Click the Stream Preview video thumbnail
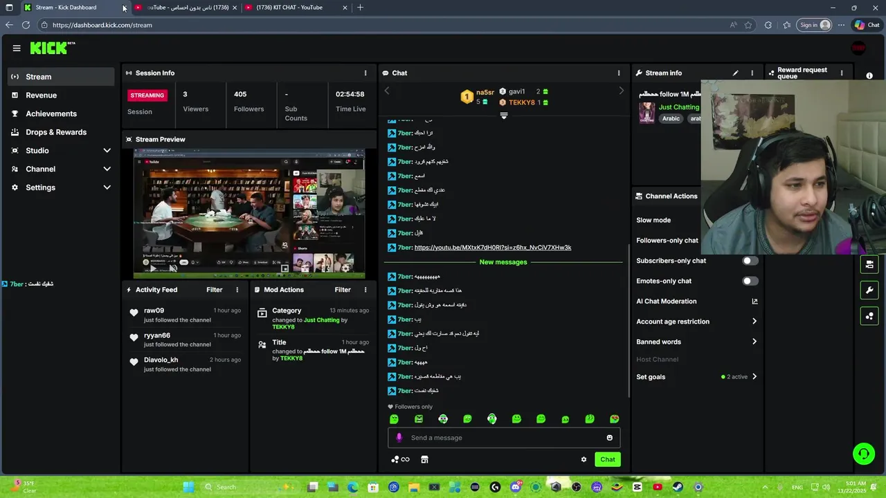The image size is (886, 498). click(249, 213)
